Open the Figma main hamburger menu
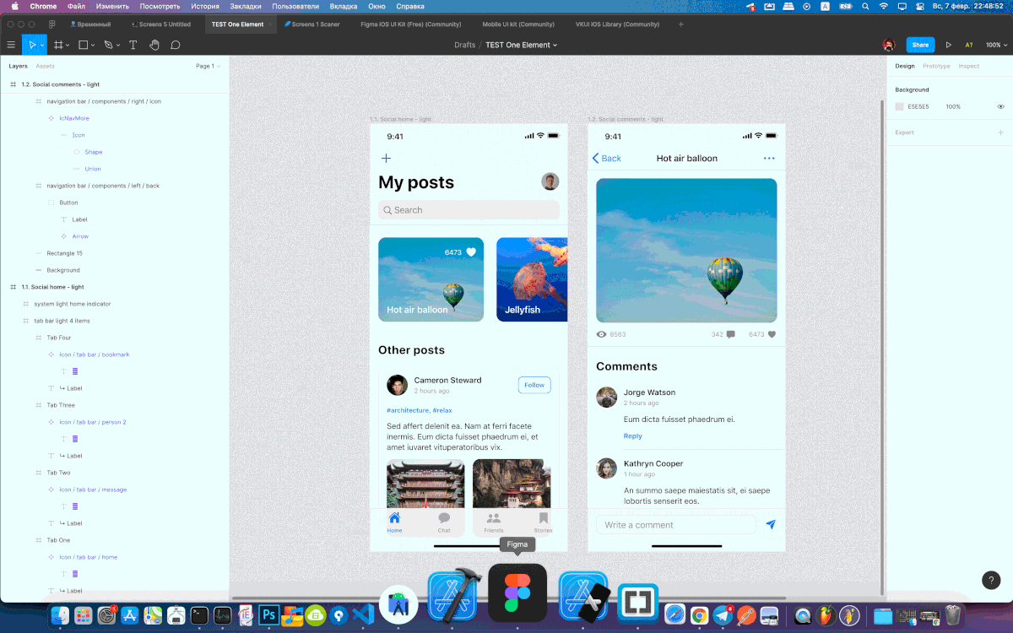This screenshot has height=633, width=1013. tap(11, 45)
